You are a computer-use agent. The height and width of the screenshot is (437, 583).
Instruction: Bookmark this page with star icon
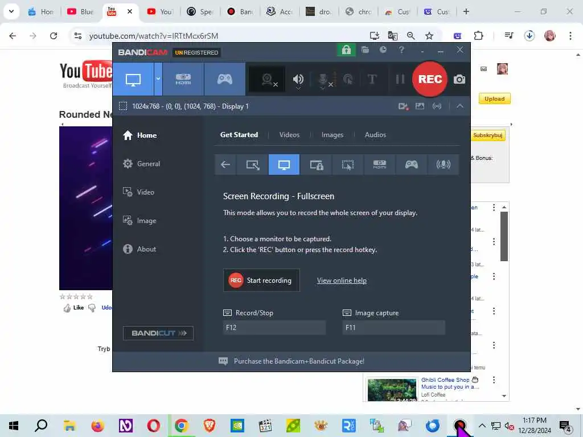(429, 36)
